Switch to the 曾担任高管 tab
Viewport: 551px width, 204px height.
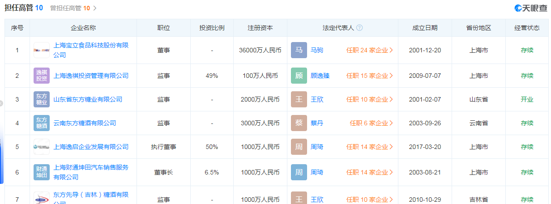pos(70,8)
